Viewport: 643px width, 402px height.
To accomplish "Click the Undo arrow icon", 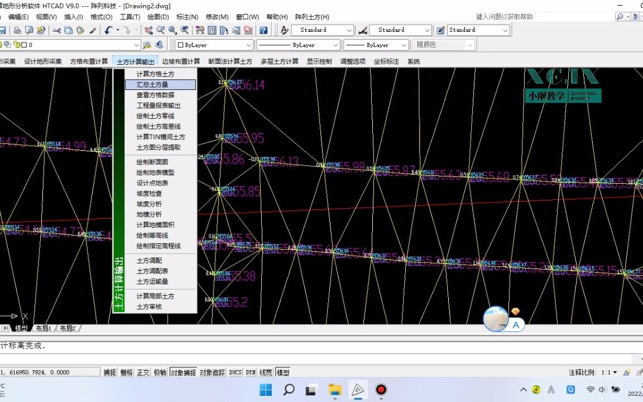I will [x=108, y=30].
